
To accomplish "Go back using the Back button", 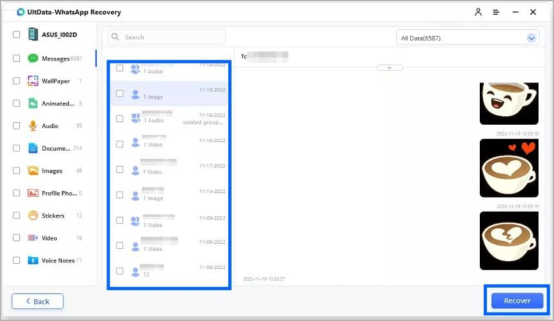I will [x=37, y=301].
